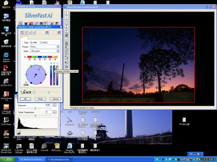Toggle the LED under the magenta swatch
217x162 pixels.
pos(50,59)
